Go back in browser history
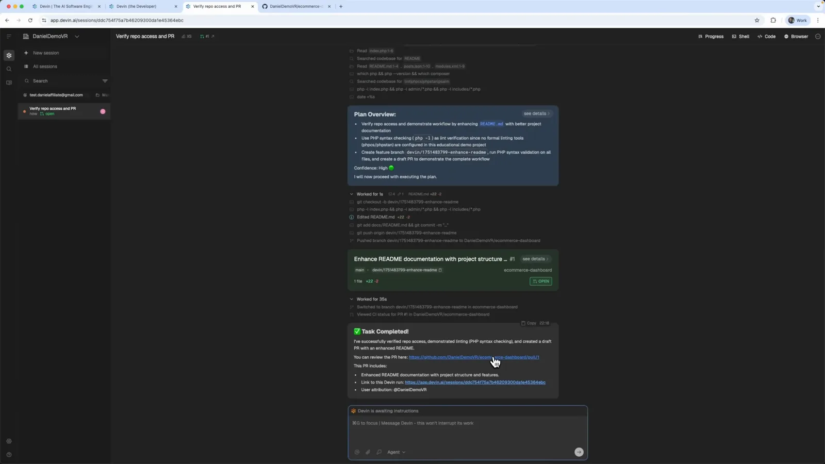 [7, 21]
